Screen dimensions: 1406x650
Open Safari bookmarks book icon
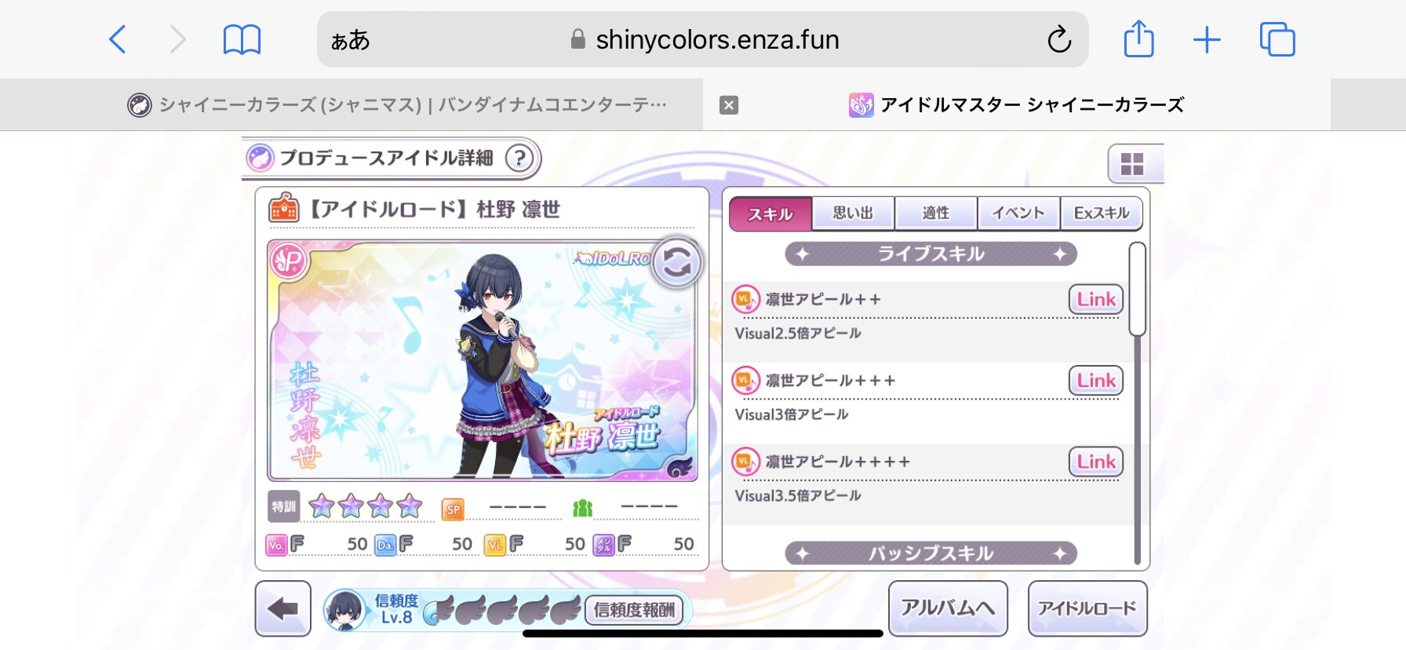click(x=242, y=39)
